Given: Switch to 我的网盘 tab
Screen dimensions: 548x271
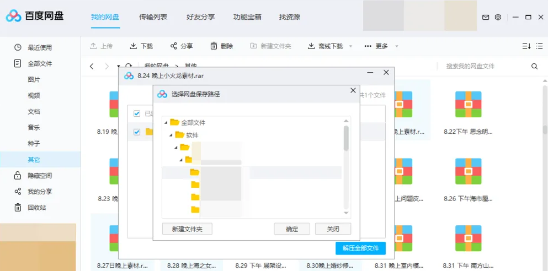Looking at the screenshot, I should pyautogui.click(x=105, y=17).
